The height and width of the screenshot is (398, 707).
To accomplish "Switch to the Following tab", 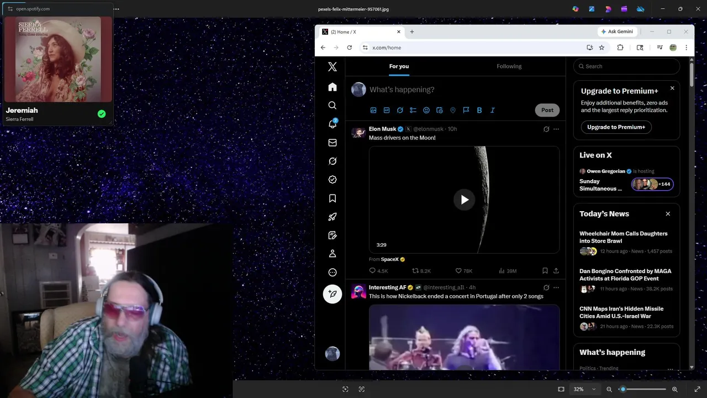I will pyautogui.click(x=509, y=66).
